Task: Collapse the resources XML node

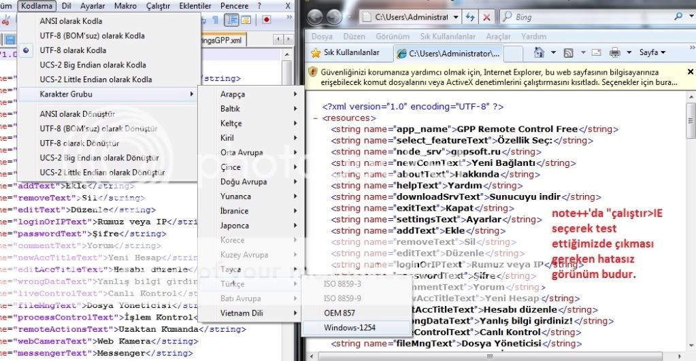Action: 316,118
